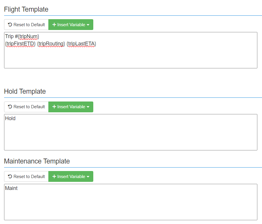
Task: Click the undo arrow icon in Hold Template reset
Action: 10,107
